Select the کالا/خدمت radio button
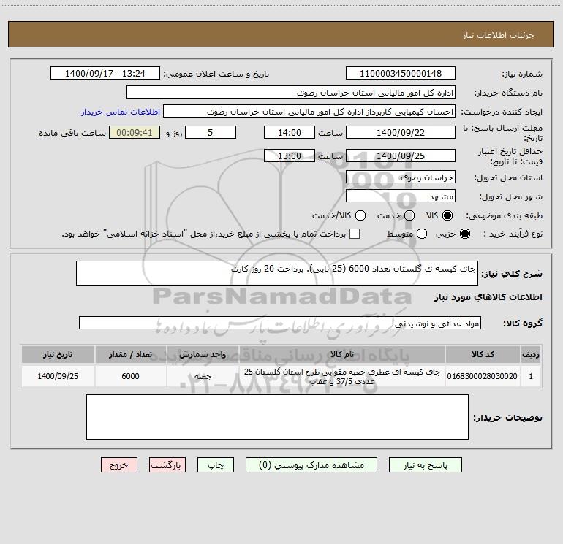Screen dimensions: 563x544 point(360,215)
